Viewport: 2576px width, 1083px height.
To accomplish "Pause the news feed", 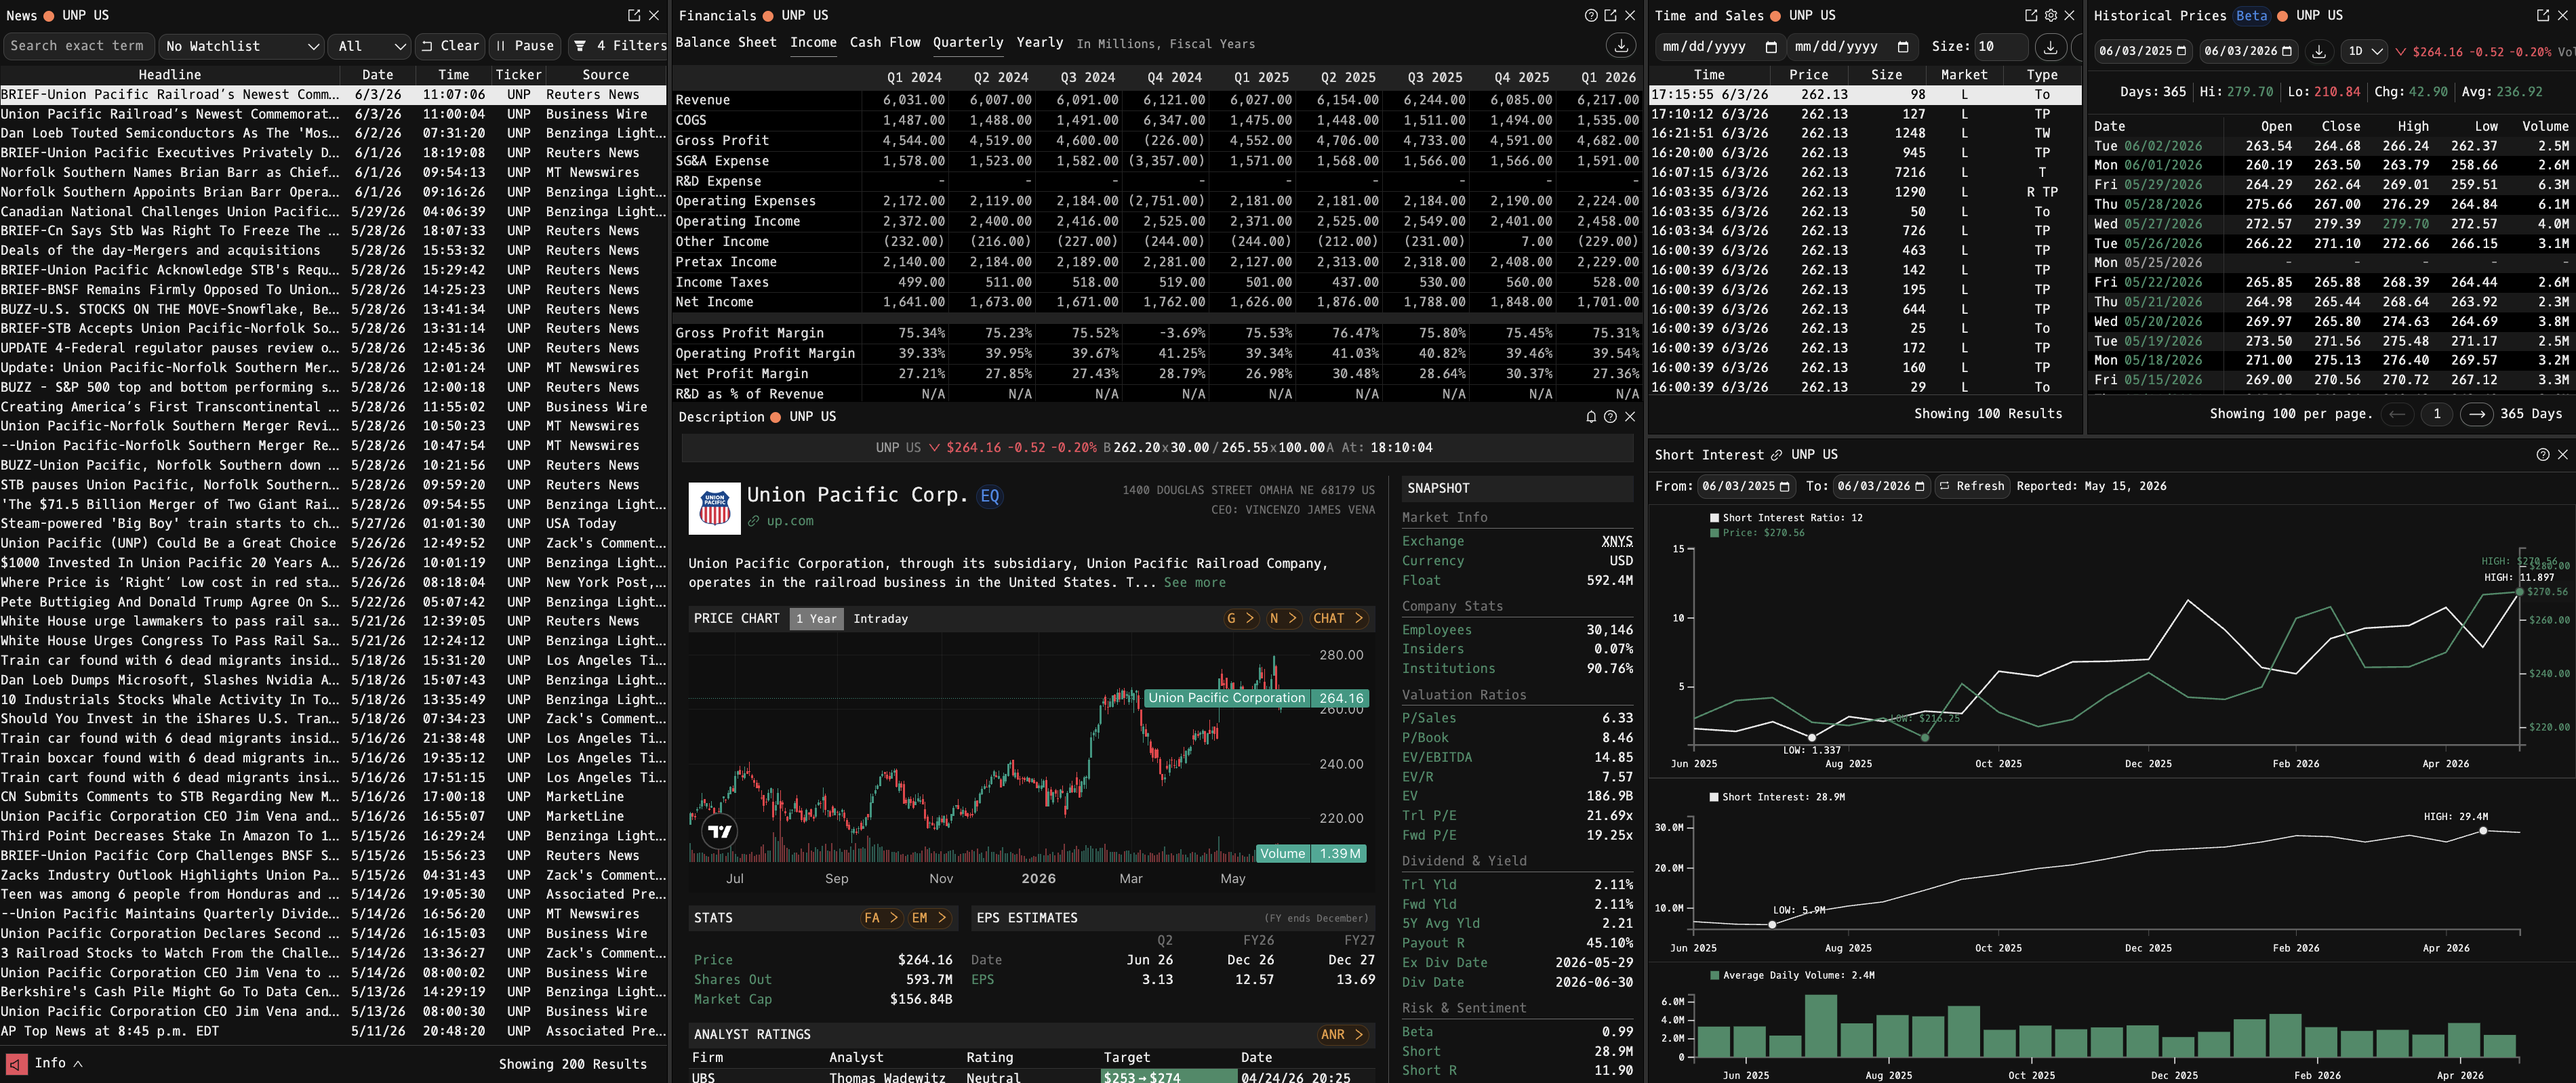I will pos(525,46).
